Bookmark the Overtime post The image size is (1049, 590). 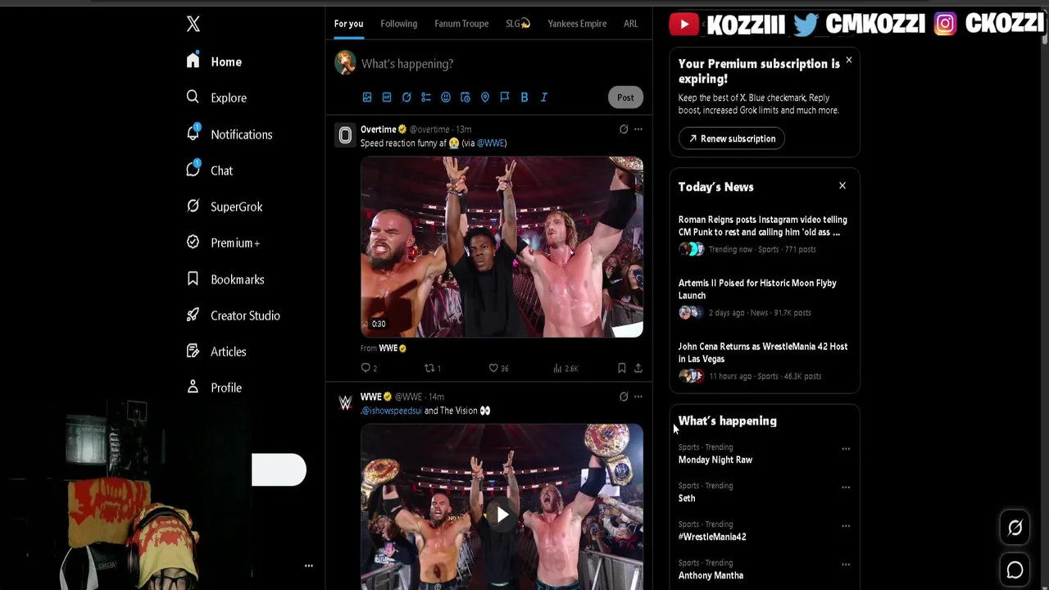pyautogui.click(x=622, y=368)
